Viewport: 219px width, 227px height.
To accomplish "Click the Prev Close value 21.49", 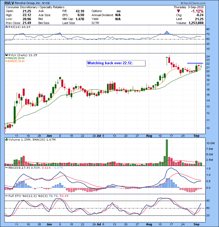I will point(27,23).
